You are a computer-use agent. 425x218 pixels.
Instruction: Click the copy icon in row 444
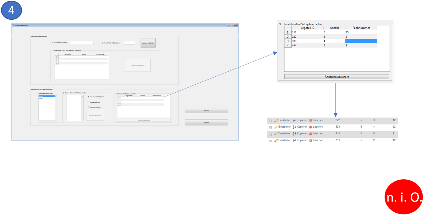click(x=294, y=134)
